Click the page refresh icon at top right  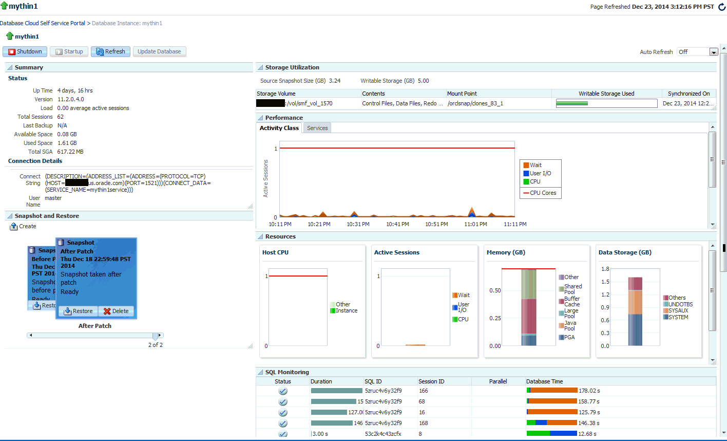click(x=722, y=7)
